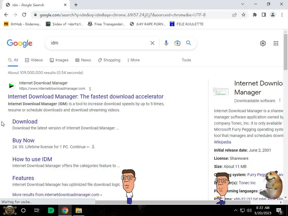The width and height of the screenshot is (288, 216).
Task: Open the Internet Download Manager result title
Action: 85,96
